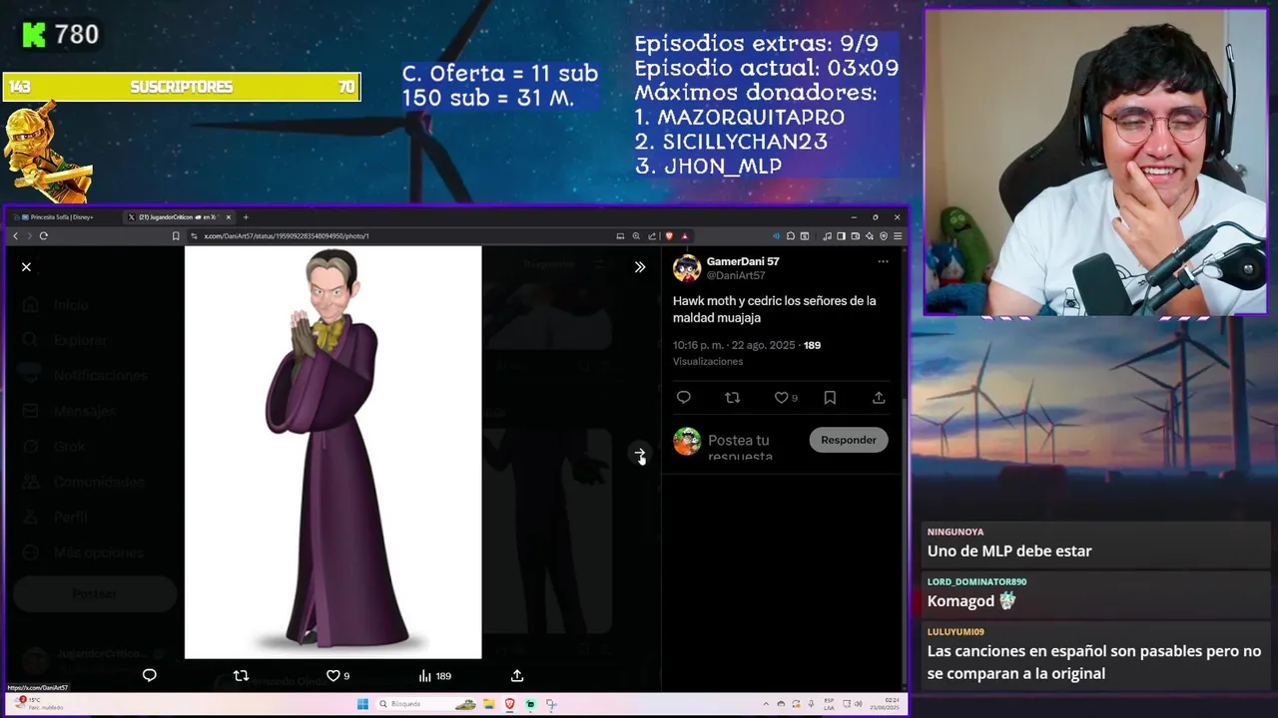Reload the current page
Screen dimensions: 1278x718
tap(44, 236)
